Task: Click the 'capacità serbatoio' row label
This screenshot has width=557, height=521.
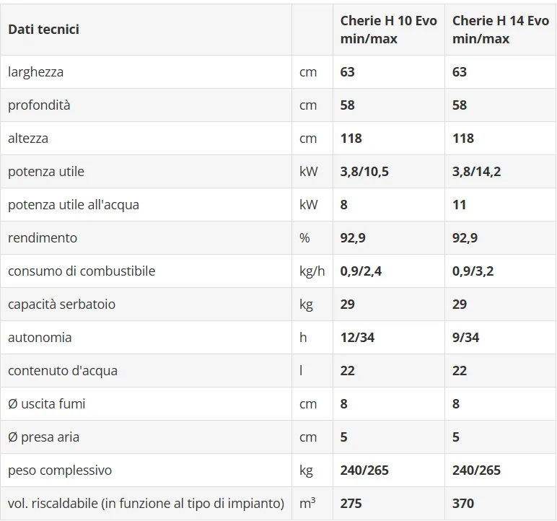Action: (x=61, y=305)
